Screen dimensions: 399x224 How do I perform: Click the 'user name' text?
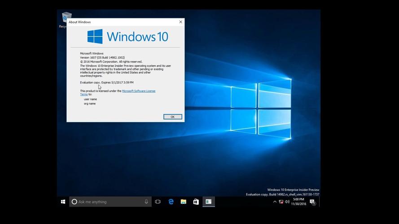90,99
